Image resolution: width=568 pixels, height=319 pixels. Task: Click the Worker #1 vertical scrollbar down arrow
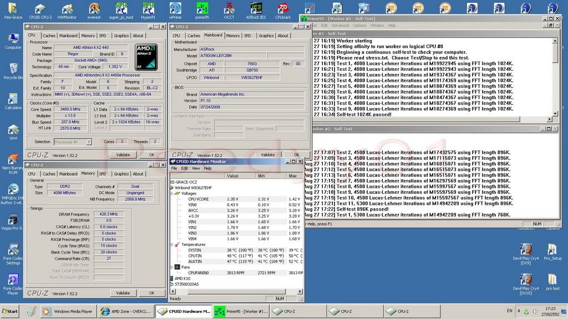coord(555,114)
